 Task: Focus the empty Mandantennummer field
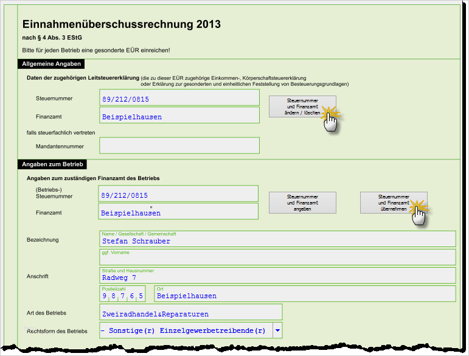179,145
